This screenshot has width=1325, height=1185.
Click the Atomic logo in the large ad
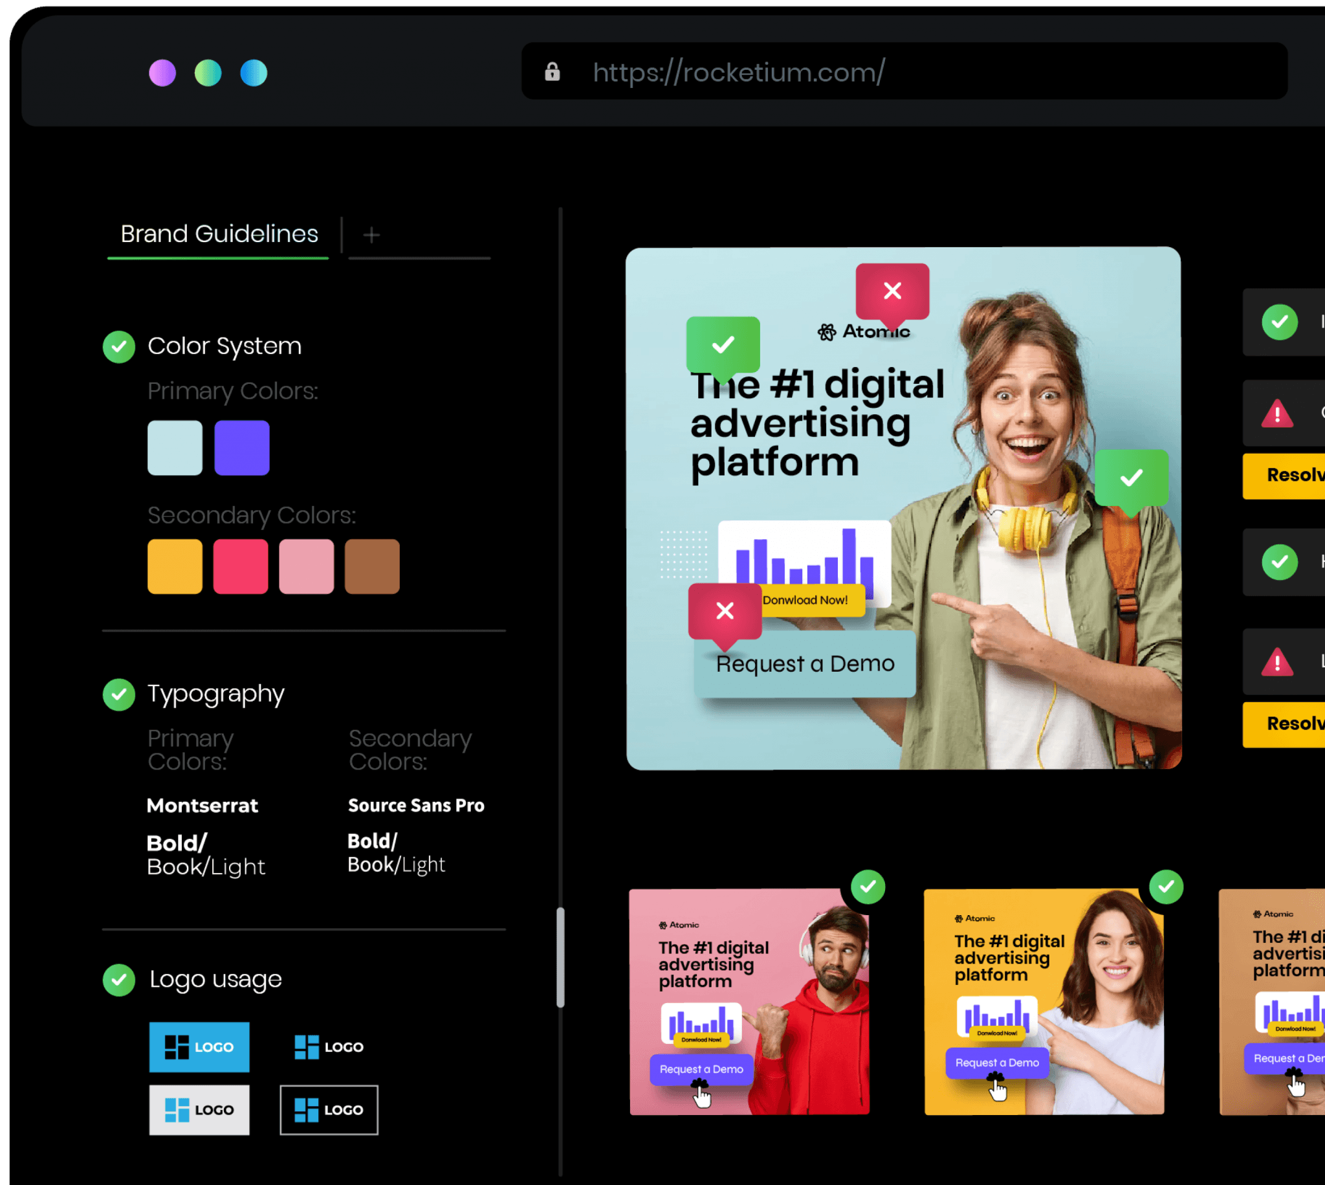864,332
